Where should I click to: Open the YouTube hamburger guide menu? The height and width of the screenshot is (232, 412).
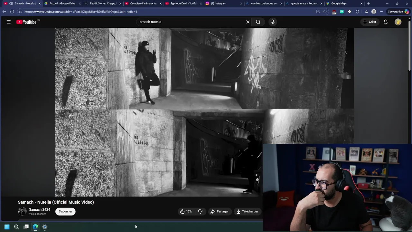(x=9, y=22)
